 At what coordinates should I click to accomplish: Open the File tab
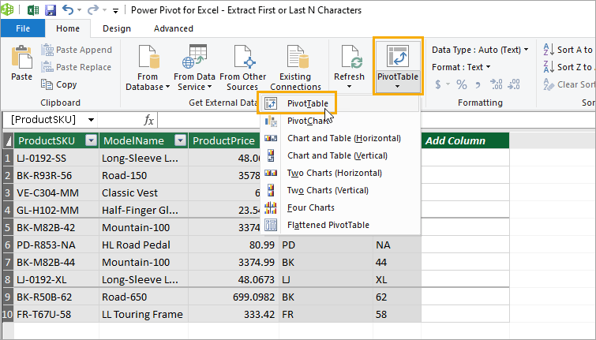23,28
